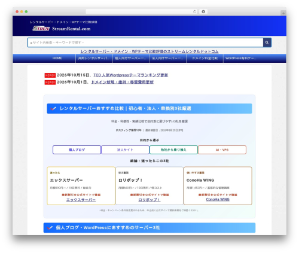Click the browser reload icon
Image resolution: width=299 pixels, height=253 pixels.
(x=194, y=11)
